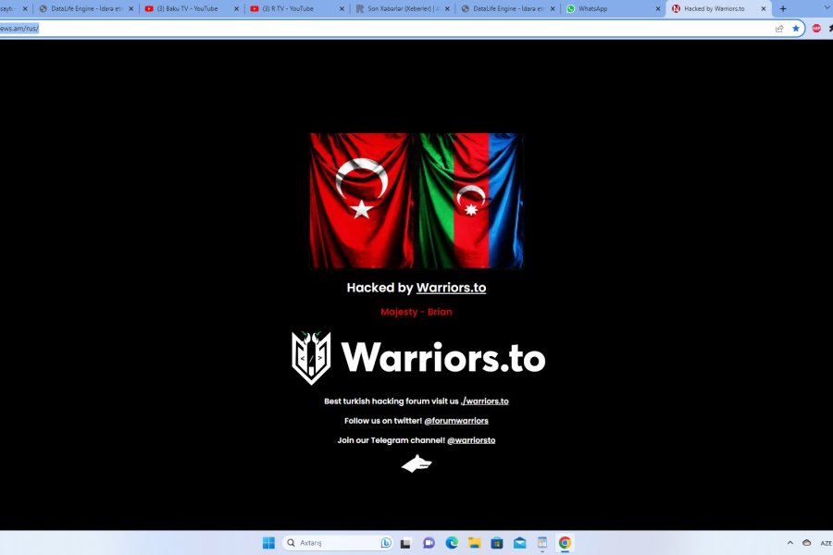The width and height of the screenshot is (833, 555).
Task: Click the Warriors.to link after Hacked by
Action: (451, 288)
